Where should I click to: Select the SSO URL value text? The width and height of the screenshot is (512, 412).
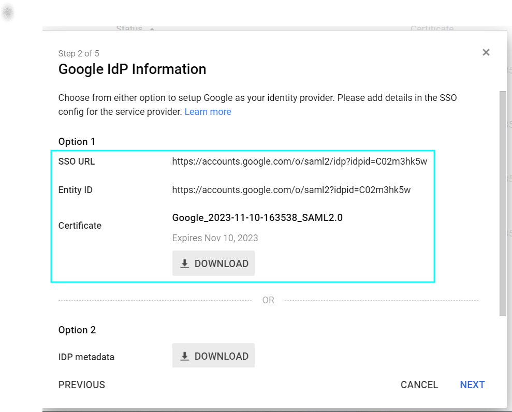[x=299, y=161]
